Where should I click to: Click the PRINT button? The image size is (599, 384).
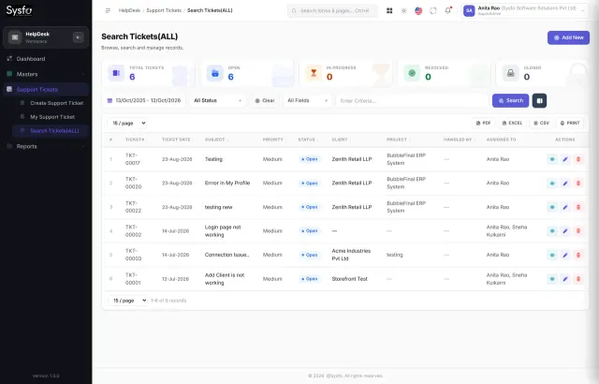570,123
